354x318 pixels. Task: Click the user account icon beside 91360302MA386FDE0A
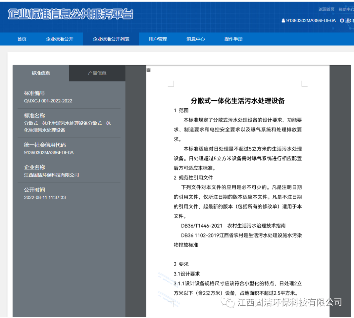[x=283, y=21]
